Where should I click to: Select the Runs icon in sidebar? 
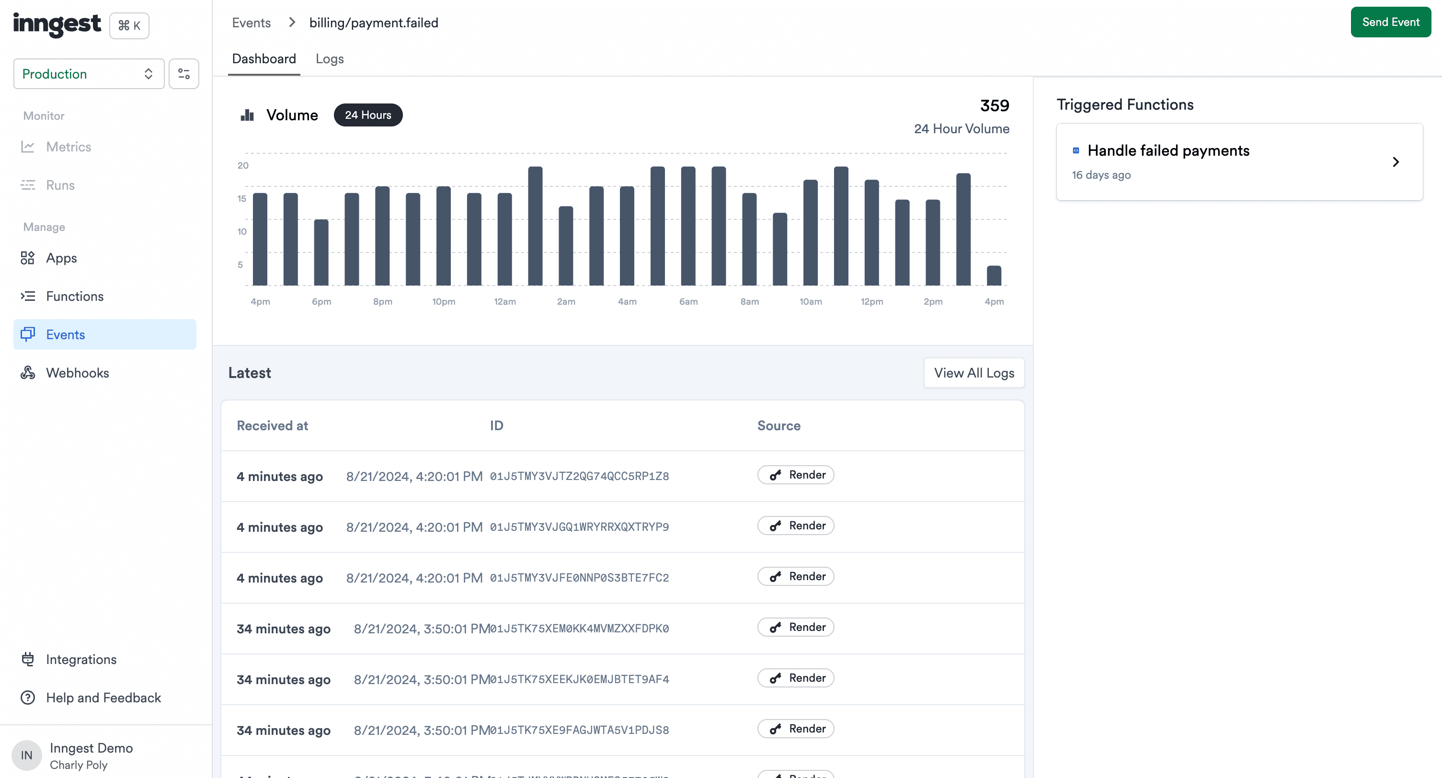28,185
